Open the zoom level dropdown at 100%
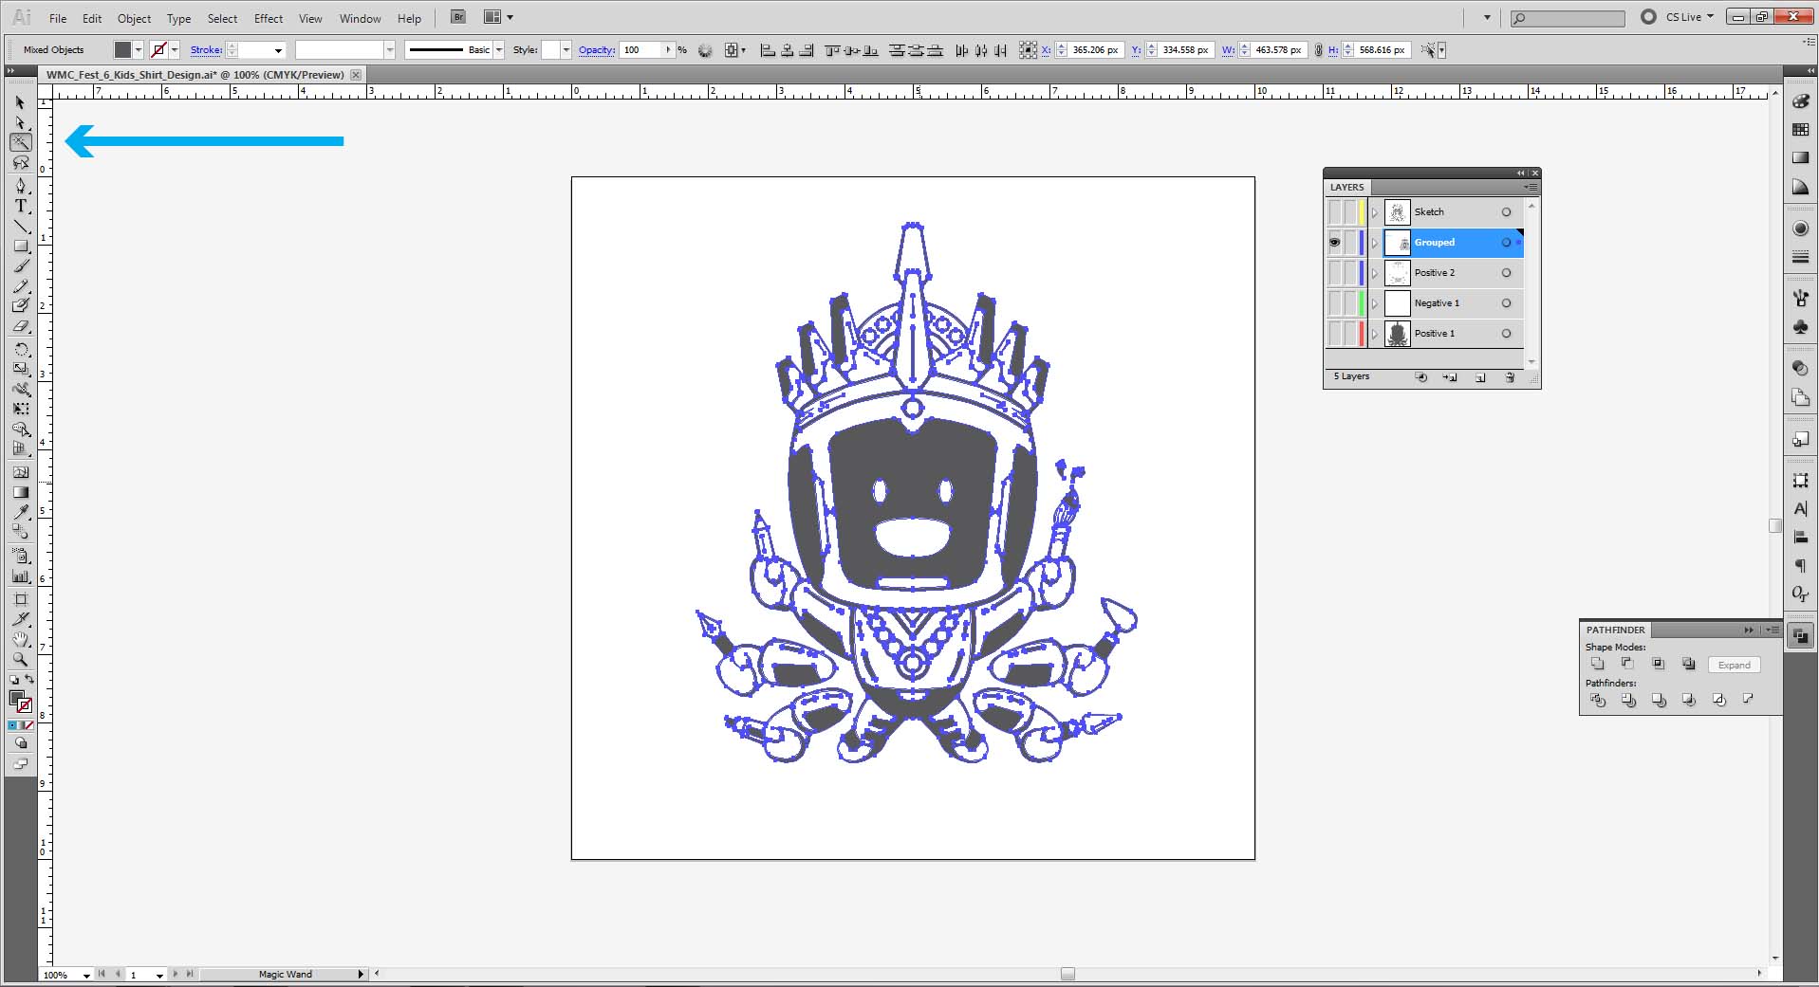1819x987 pixels. click(x=86, y=975)
